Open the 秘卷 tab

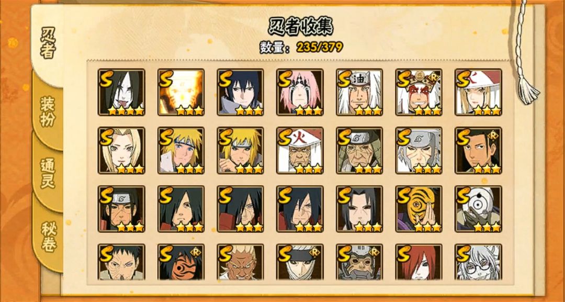click(x=49, y=236)
